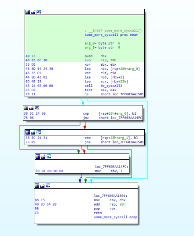
Task: Follow the do_syscall3 call target
Action: coord(111,86)
